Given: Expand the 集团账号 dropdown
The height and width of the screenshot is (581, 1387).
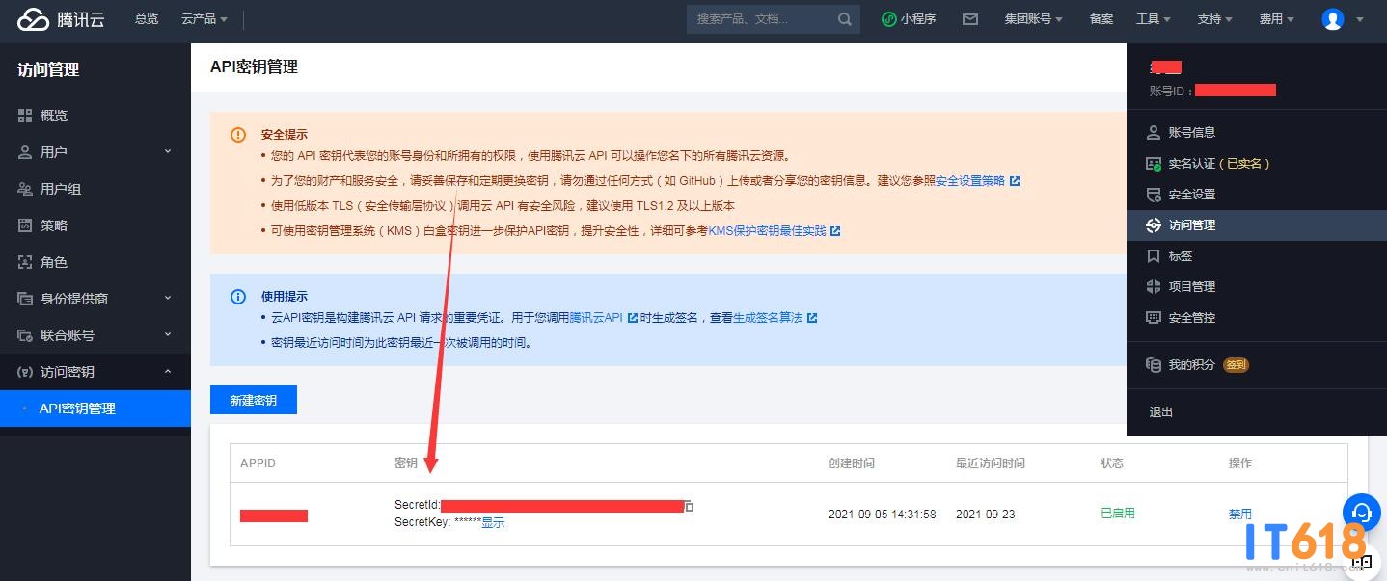Looking at the screenshot, I should point(1033,19).
